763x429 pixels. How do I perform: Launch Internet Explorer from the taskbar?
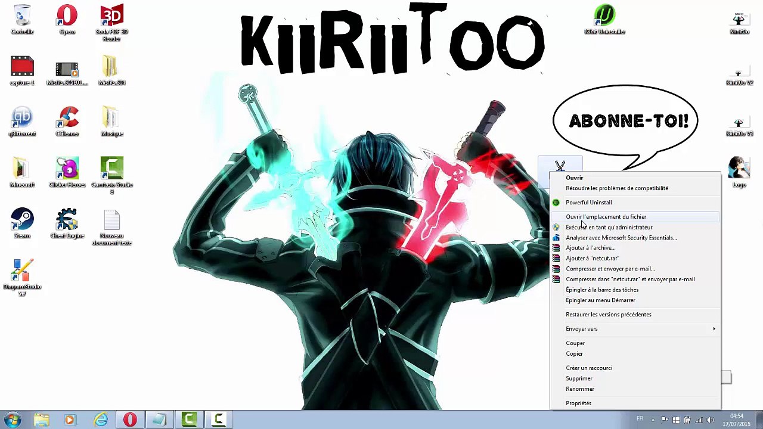(x=101, y=420)
